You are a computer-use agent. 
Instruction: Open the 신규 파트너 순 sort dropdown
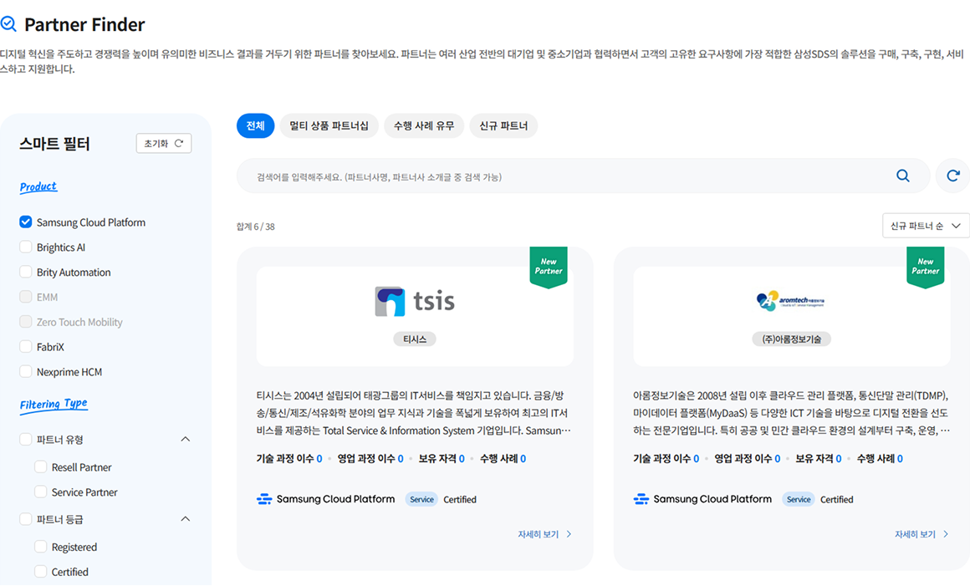926,226
